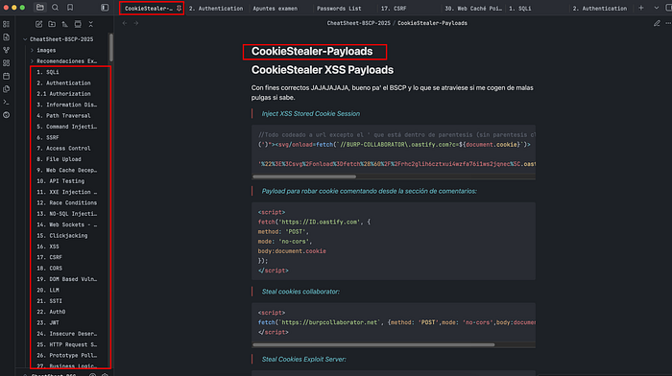Open 4. Path Traversal note
The width and height of the screenshot is (672, 376).
point(63,115)
